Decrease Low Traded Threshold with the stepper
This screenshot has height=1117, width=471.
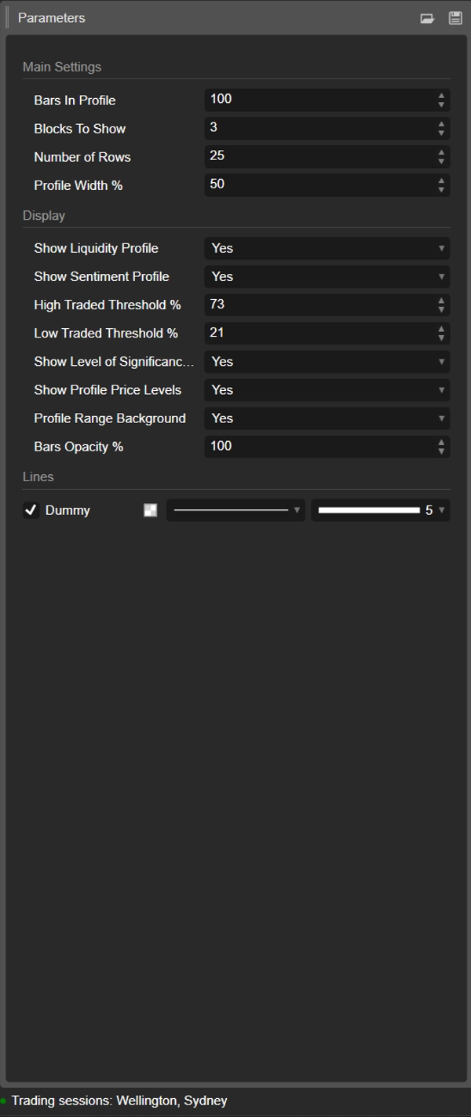pyautogui.click(x=441, y=338)
